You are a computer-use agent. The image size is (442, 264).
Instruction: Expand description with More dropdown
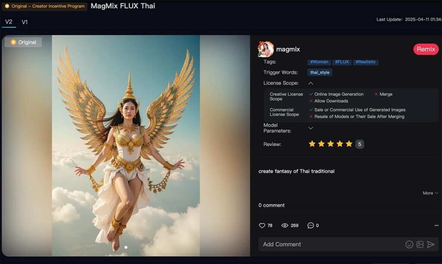click(430, 193)
